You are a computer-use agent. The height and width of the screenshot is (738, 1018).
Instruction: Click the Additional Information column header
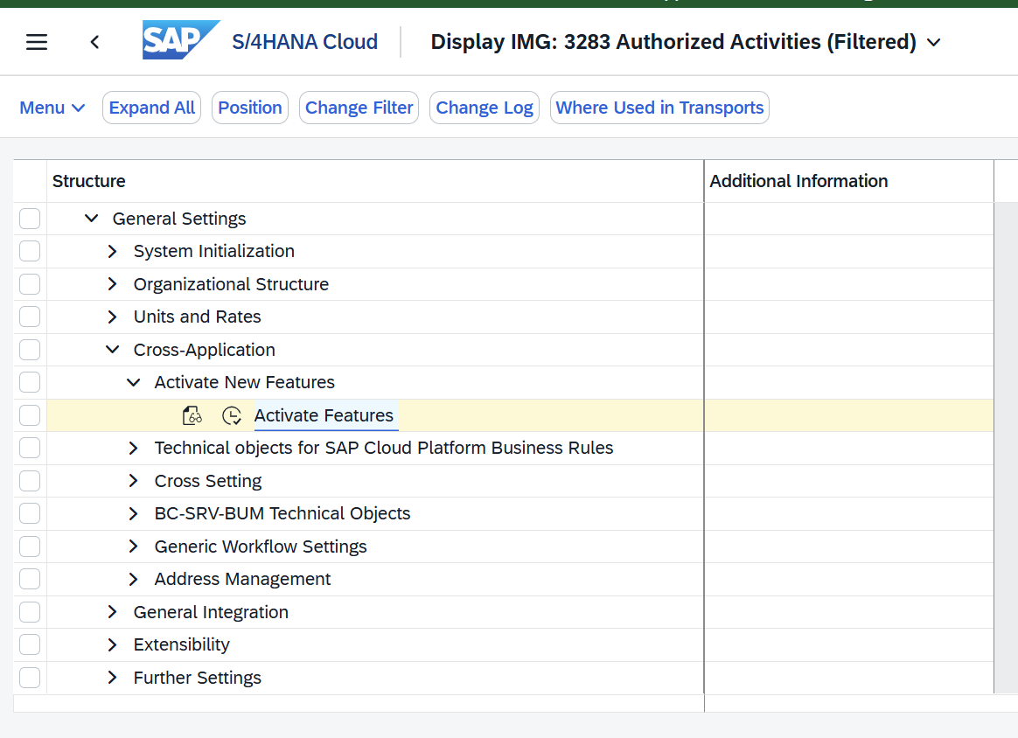coord(848,181)
